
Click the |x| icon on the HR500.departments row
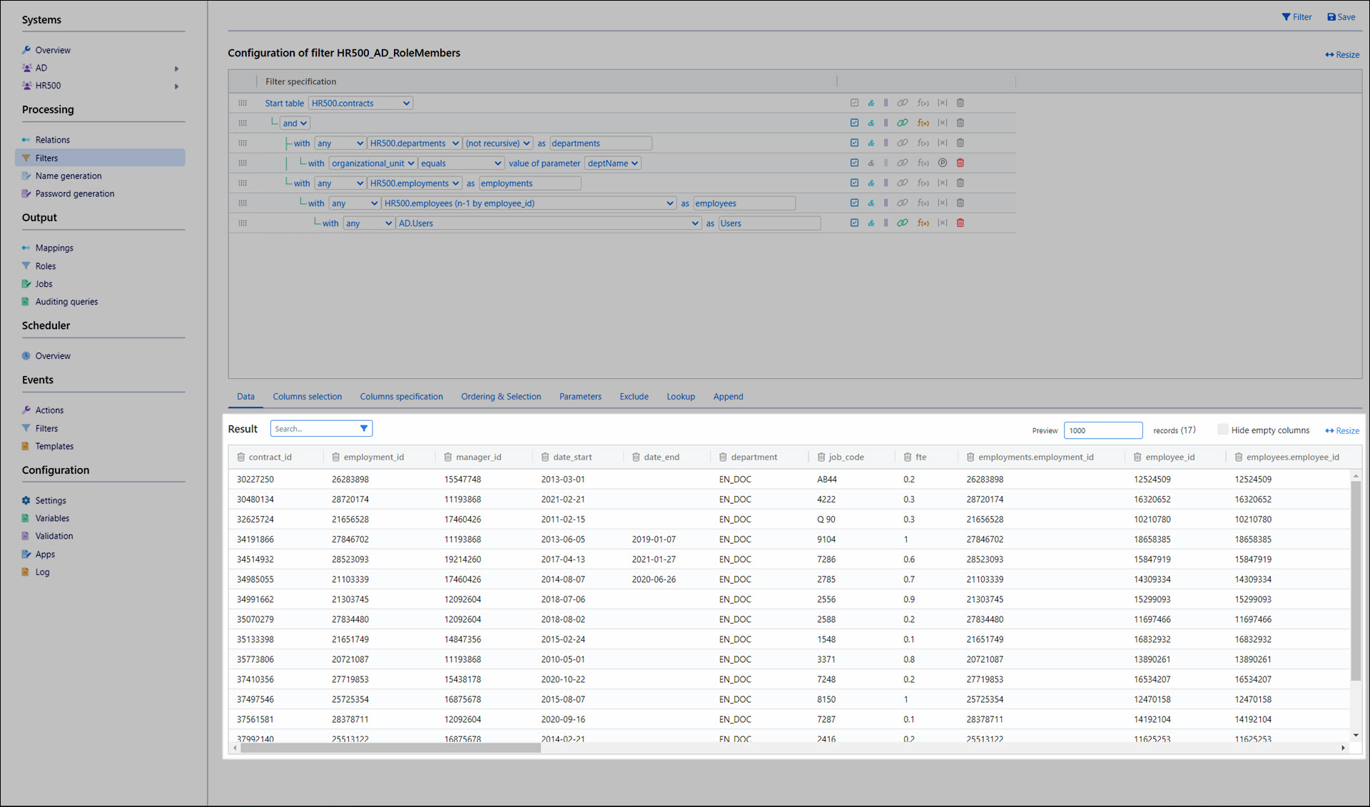tap(942, 143)
